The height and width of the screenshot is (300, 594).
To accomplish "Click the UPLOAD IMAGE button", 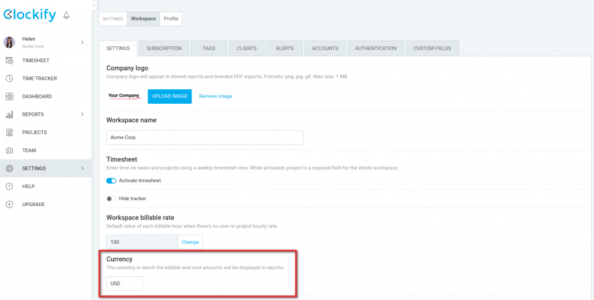I will click(x=170, y=96).
